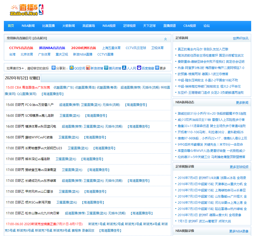Open 上海五星体育 channel link
The image size is (254, 236).
point(111,48)
